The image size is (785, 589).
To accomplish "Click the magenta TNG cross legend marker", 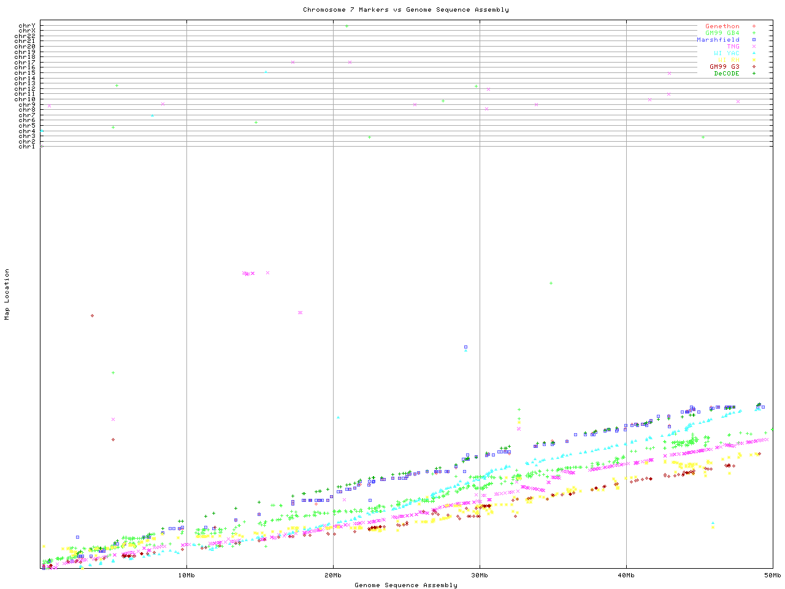I will pyautogui.click(x=754, y=47).
